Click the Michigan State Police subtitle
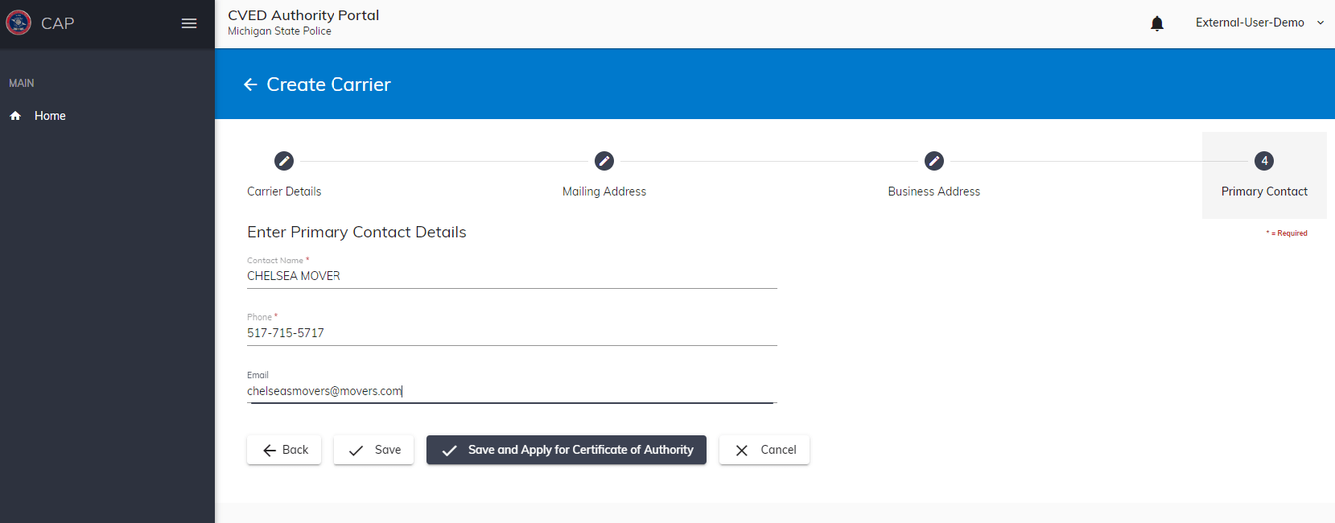The image size is (1335, 523). [x=279, y=31]
